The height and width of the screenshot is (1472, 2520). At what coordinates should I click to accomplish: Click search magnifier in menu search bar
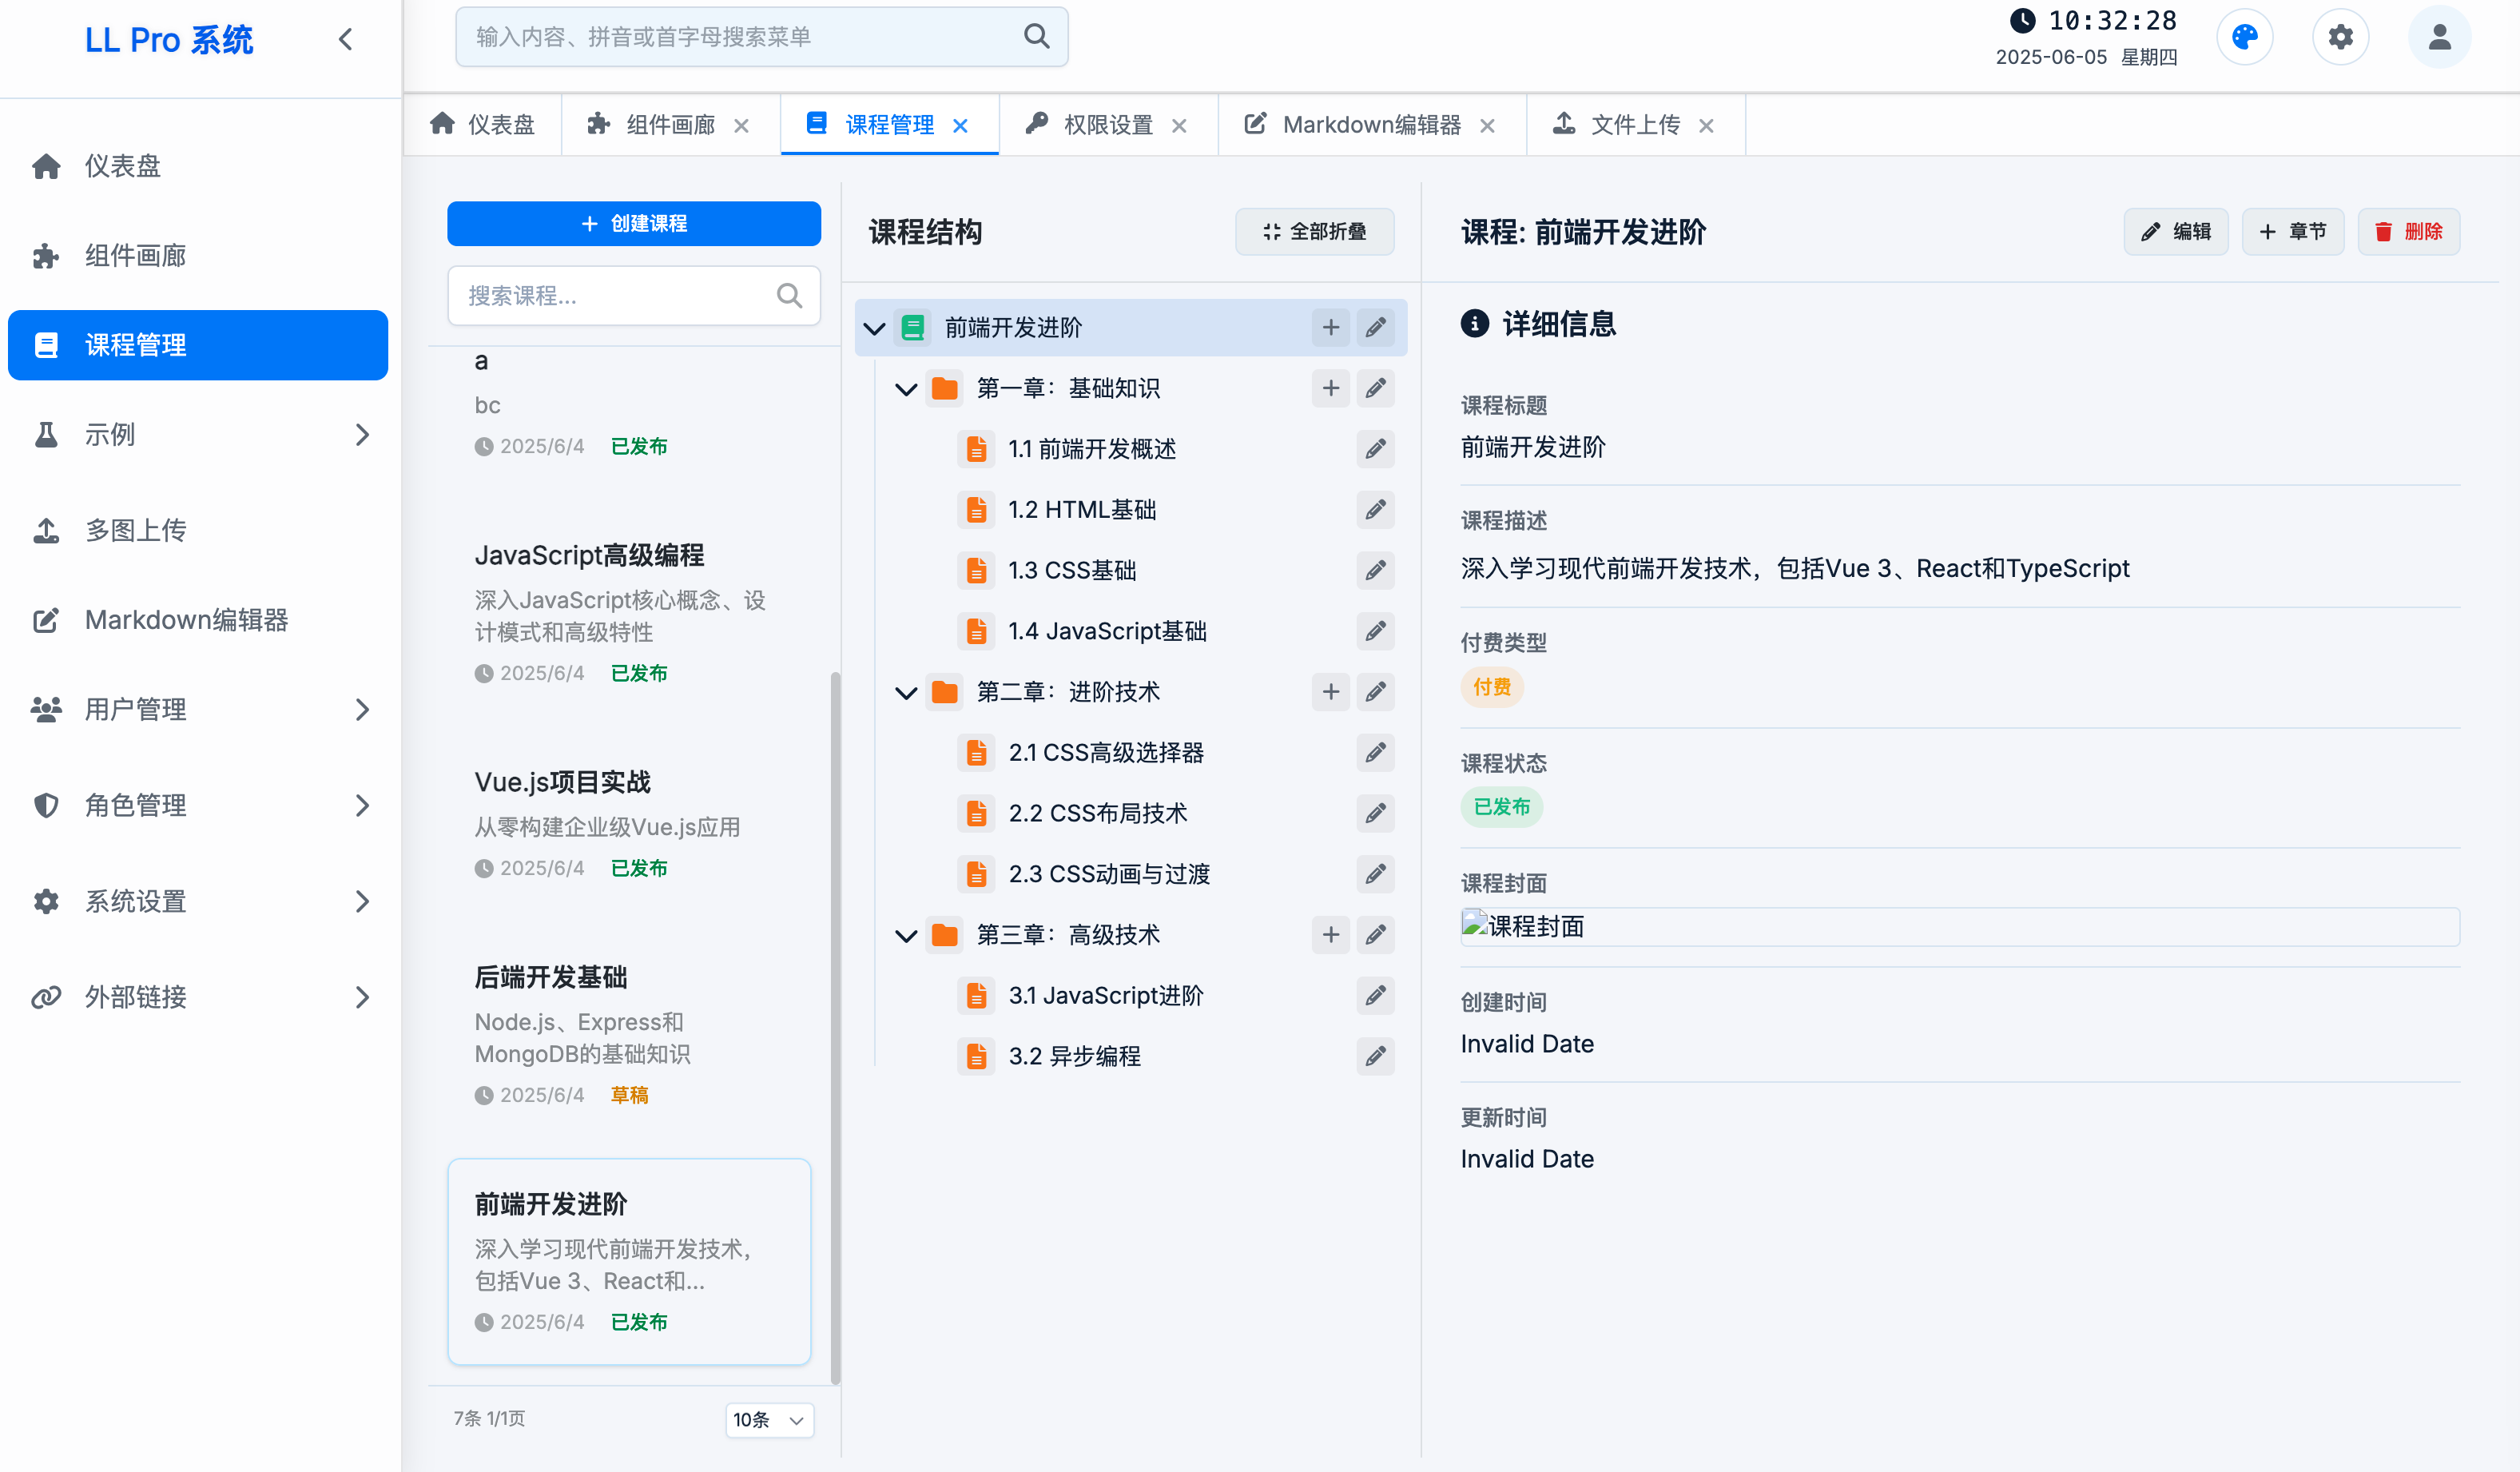(x=1036, y=37)
